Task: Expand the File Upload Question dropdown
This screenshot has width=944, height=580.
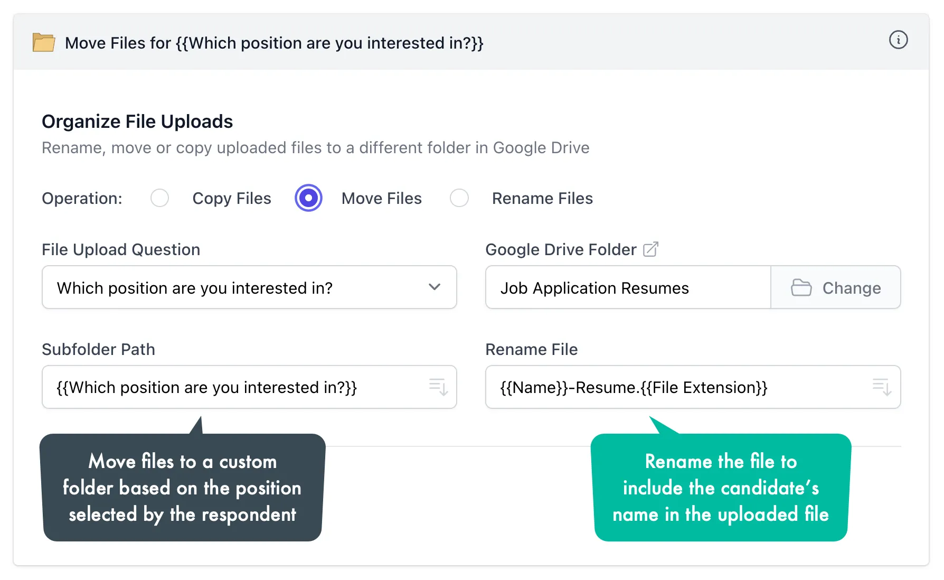Action: click(249, 287)
